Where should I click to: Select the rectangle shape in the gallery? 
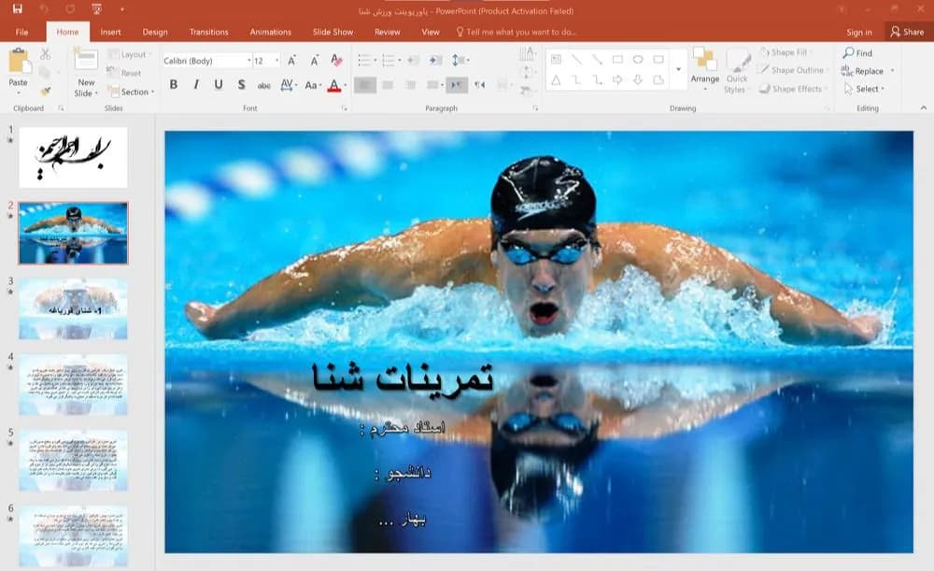[x=617, y=59]
